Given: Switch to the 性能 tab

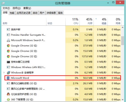Looking at the screenshot, I should click(x=12, y=13).
